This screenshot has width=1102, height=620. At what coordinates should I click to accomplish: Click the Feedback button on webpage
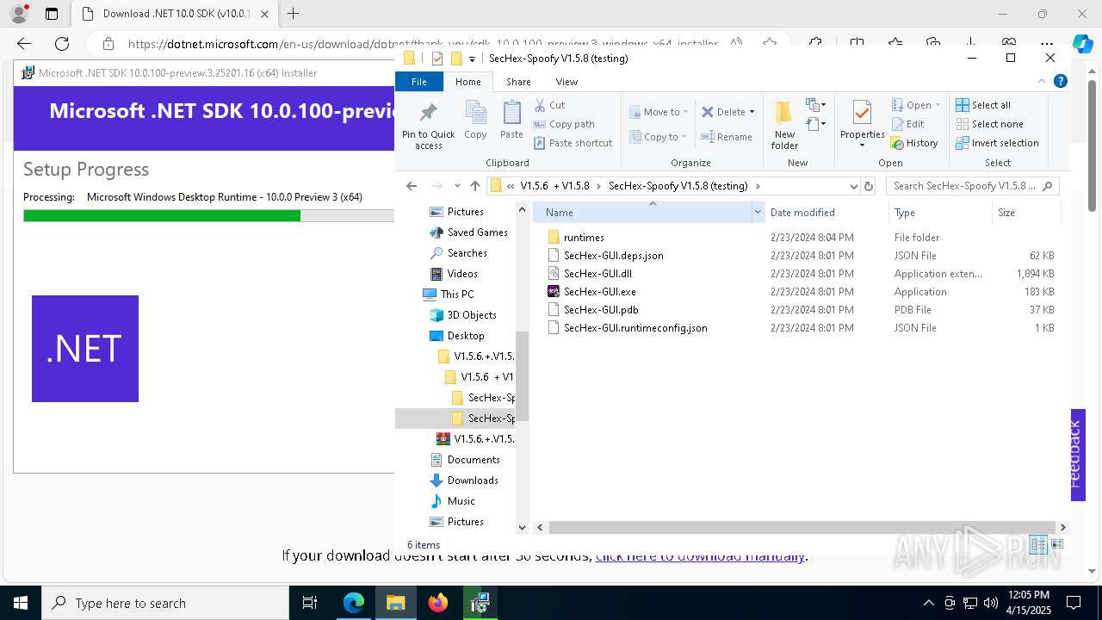1076,454
